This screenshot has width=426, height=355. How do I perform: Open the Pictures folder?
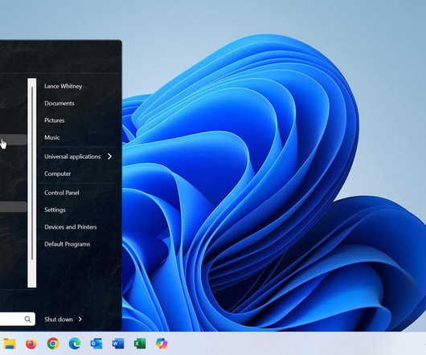click(x=55, y=120)
